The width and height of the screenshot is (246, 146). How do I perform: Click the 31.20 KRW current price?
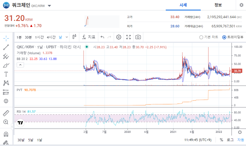pyautogui.click(x=18, y=18)
